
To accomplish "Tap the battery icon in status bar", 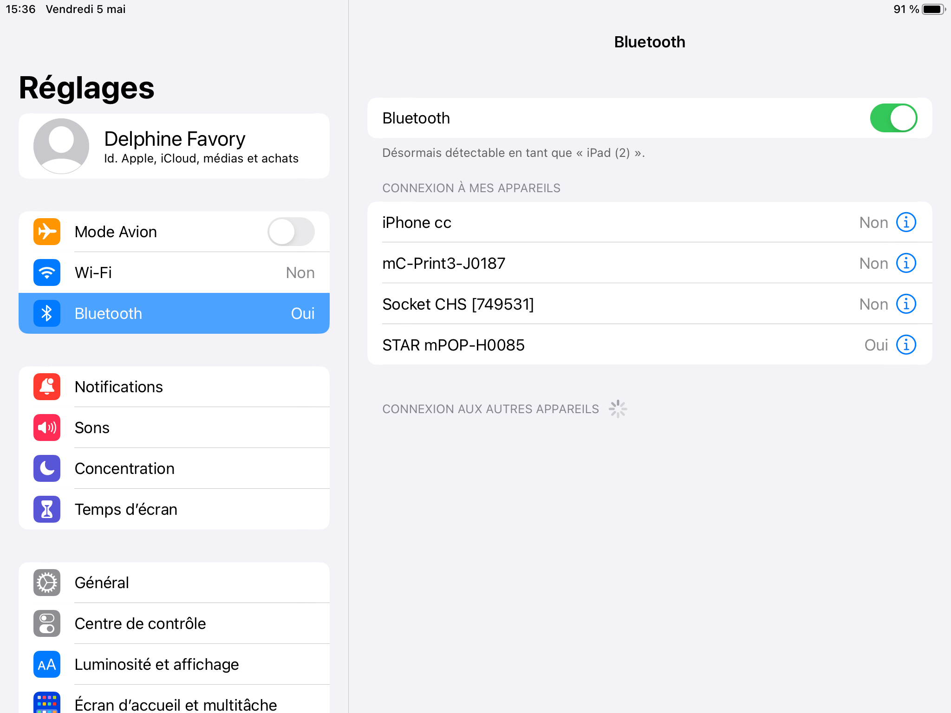I will (x=934, y=9).
